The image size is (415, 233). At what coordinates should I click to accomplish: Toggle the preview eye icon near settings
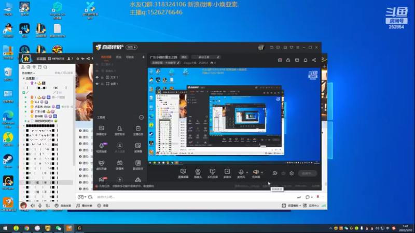click(283, 173)
